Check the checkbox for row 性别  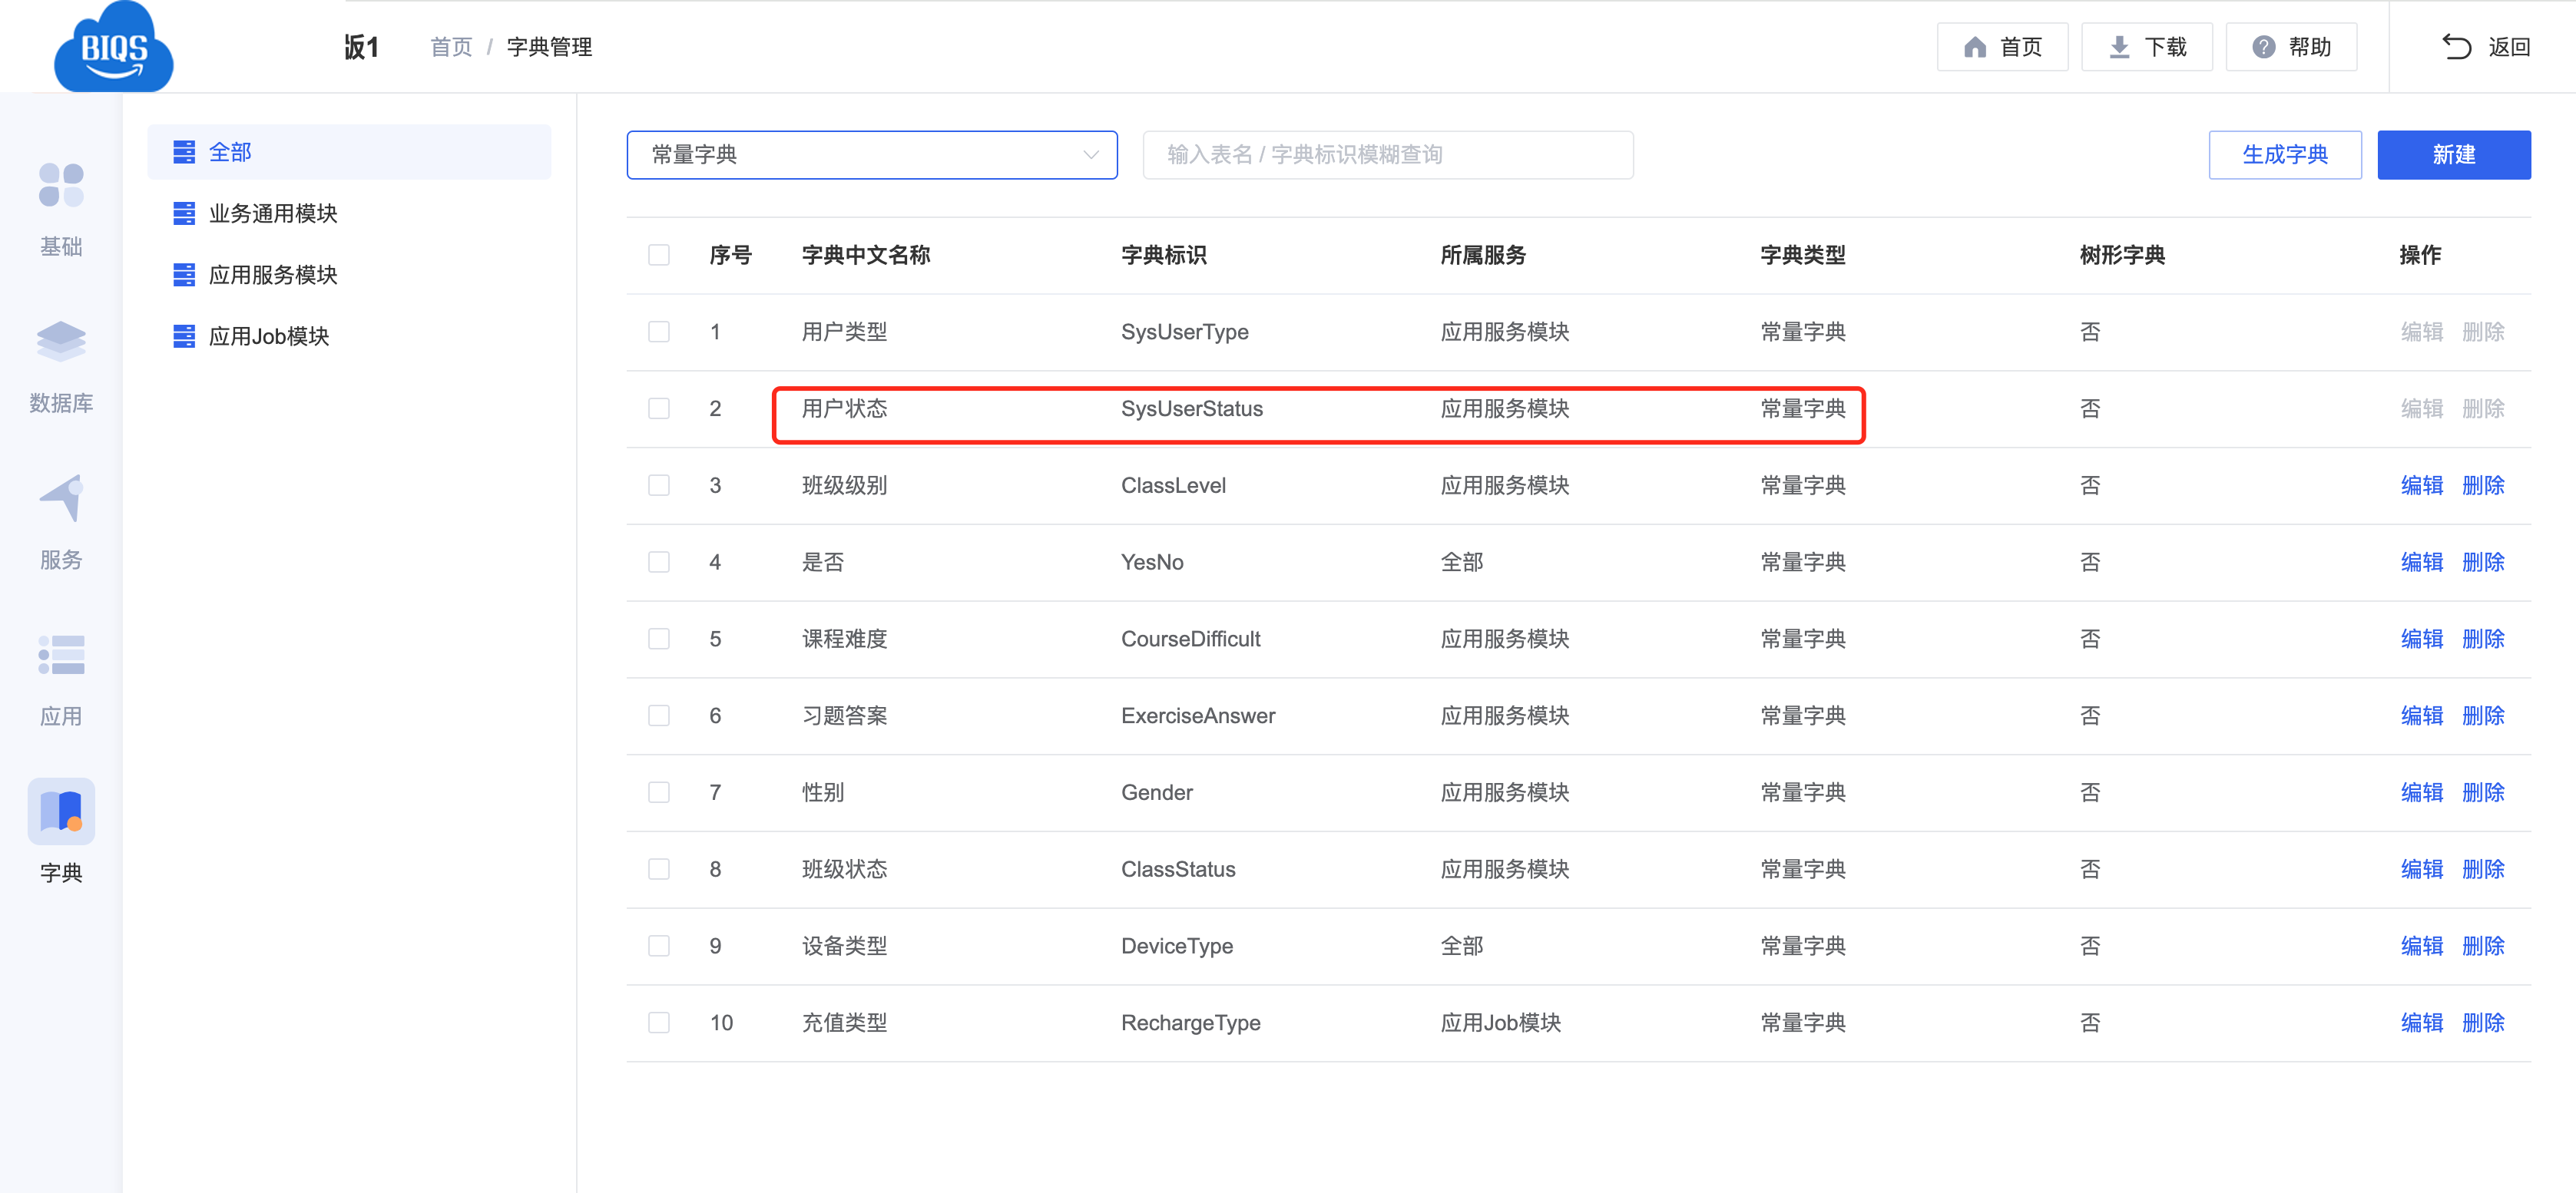click(x=659, y=792)
